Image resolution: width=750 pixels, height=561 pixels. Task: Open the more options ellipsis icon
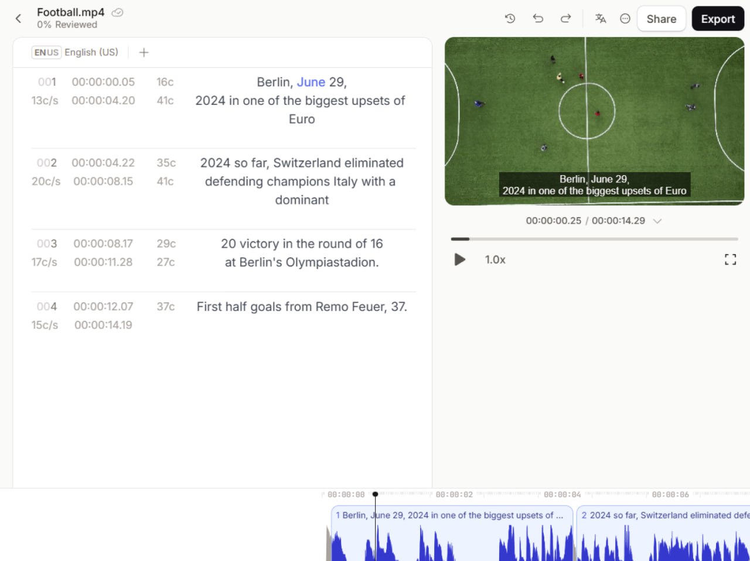(x=625, y=18)
